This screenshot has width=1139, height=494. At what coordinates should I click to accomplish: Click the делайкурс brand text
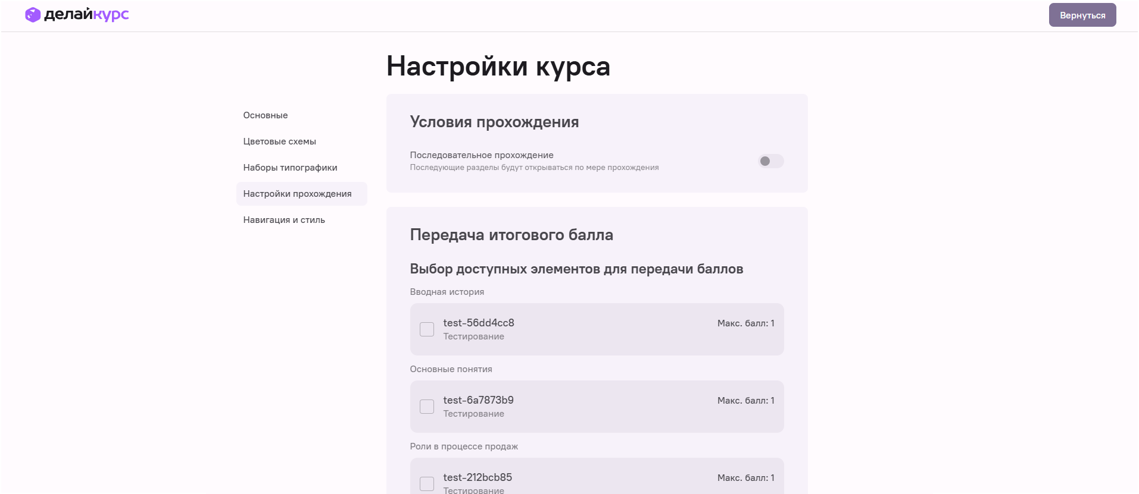pyautogui.click(x=86, y=15)
